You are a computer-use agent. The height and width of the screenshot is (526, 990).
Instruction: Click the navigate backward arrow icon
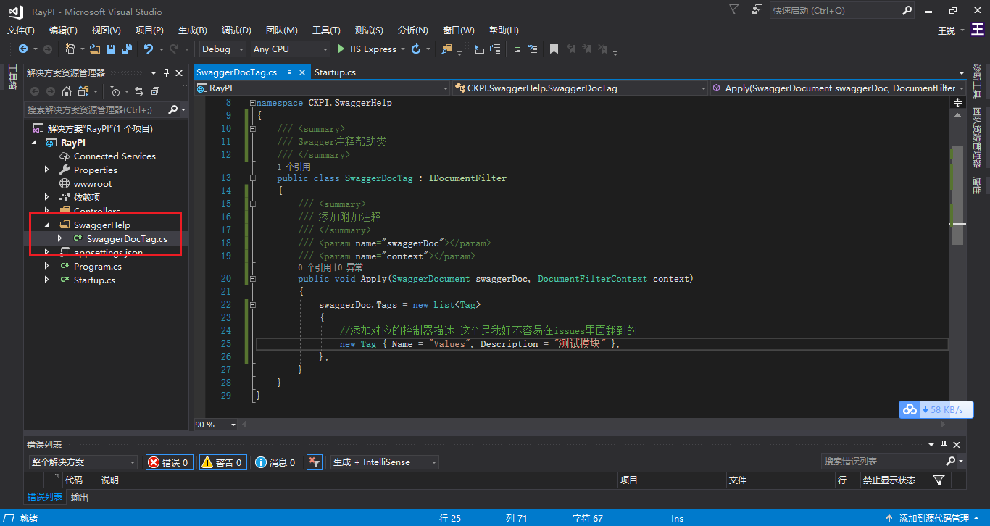23,49
